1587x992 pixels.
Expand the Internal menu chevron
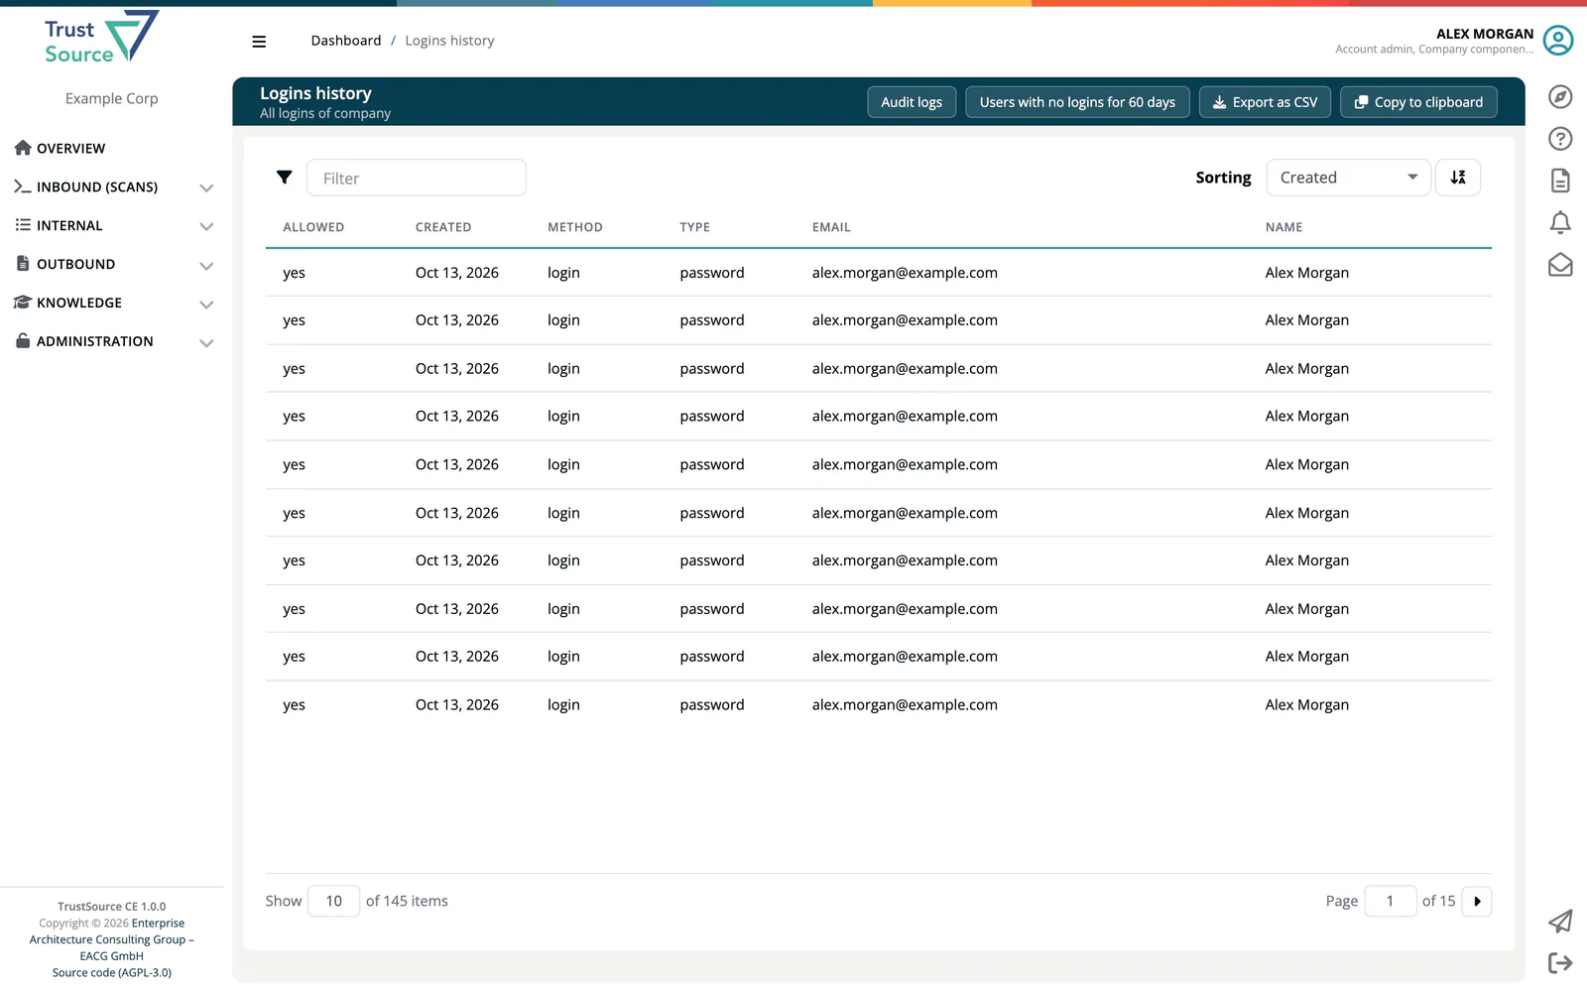pyautogui.click(x=206, y=226)
